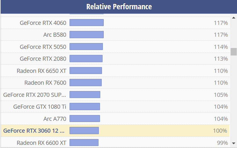Open the GeForce GTX 1080 Ti link
Viewport: 237px width, 148px height.
pyautogui.click(x=40, y=107)
